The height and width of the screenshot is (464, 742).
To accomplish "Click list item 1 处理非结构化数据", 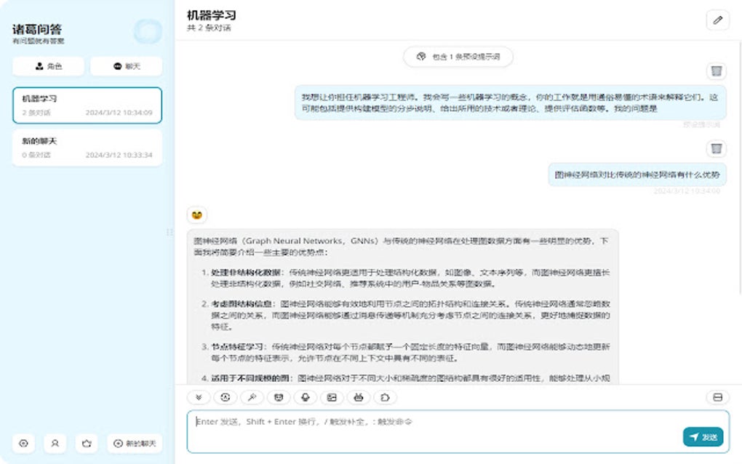I will [410, 278].
